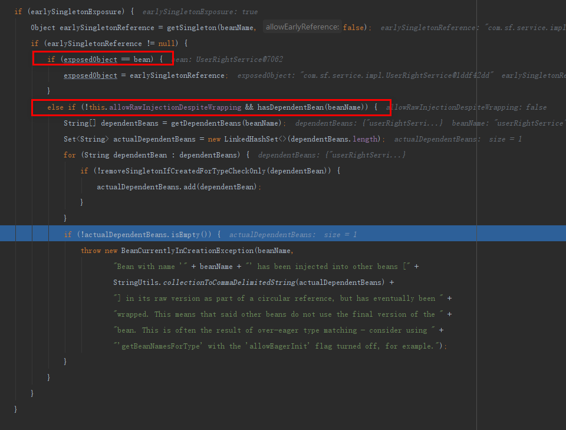
Task: Click the getDependentBeans method call
Action: point(206,123)
